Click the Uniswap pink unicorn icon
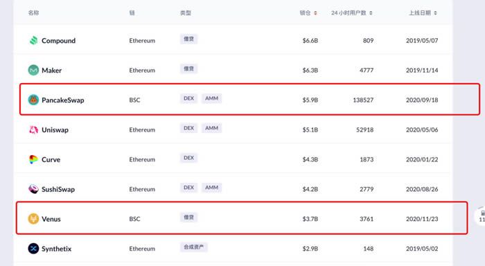 [33, 130]
